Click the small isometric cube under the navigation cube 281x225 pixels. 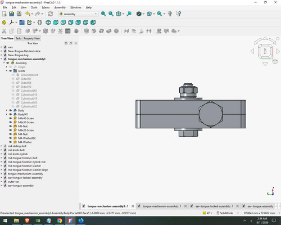(x=275, y=61)
